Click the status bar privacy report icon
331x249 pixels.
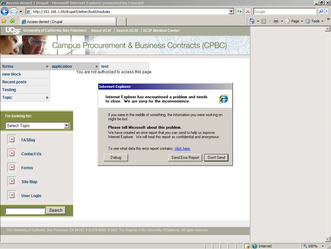point(247,246)
